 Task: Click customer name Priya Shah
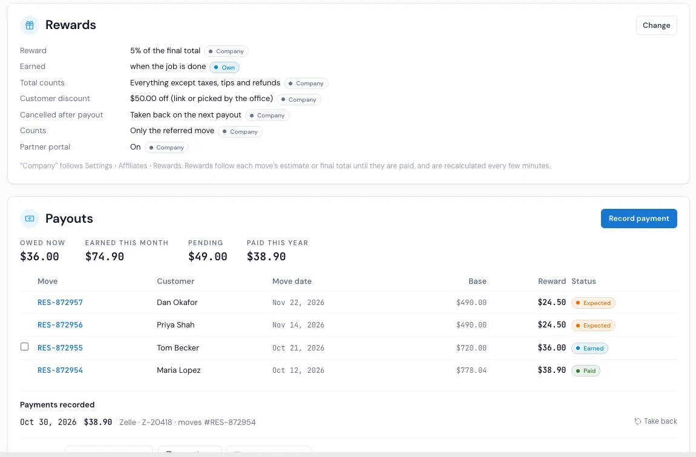[x=176, y=325]
